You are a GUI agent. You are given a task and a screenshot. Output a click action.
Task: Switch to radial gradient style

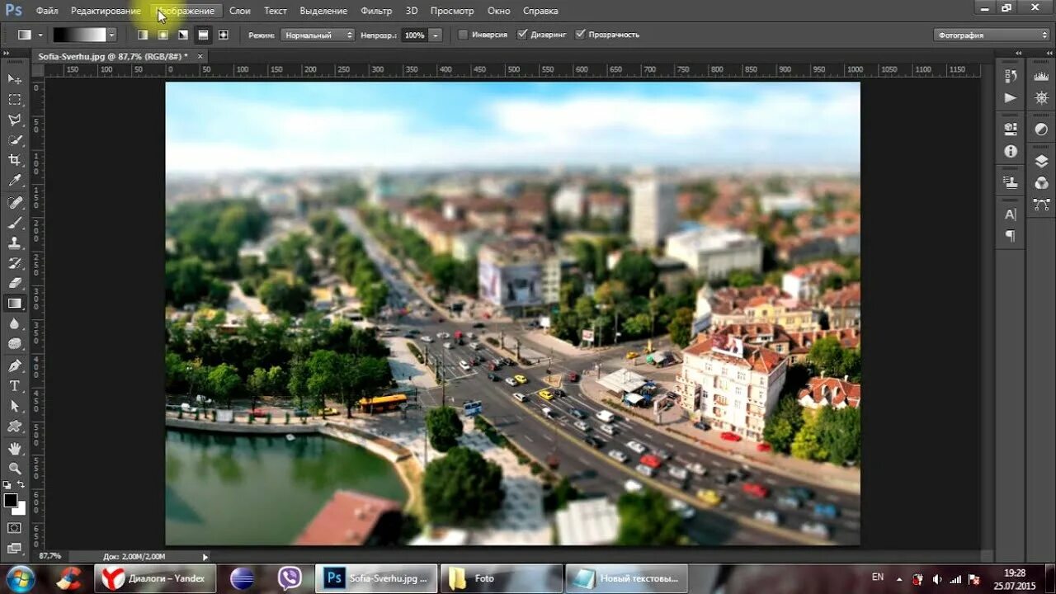pyautogui.click(x=161, y=34)
